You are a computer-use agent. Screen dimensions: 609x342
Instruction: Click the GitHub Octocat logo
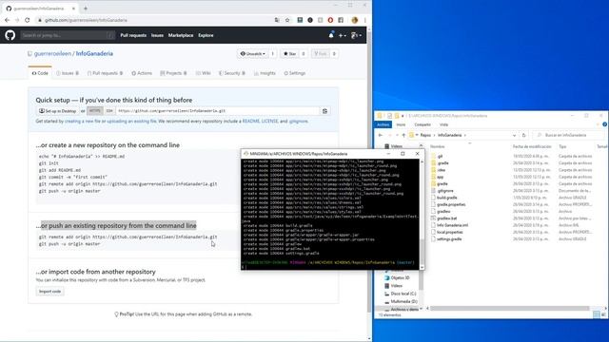[10, 35]
